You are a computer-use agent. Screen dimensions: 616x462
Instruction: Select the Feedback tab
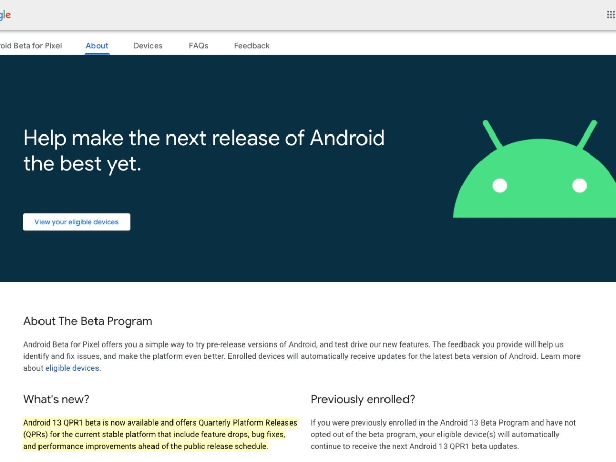point(252,46)
